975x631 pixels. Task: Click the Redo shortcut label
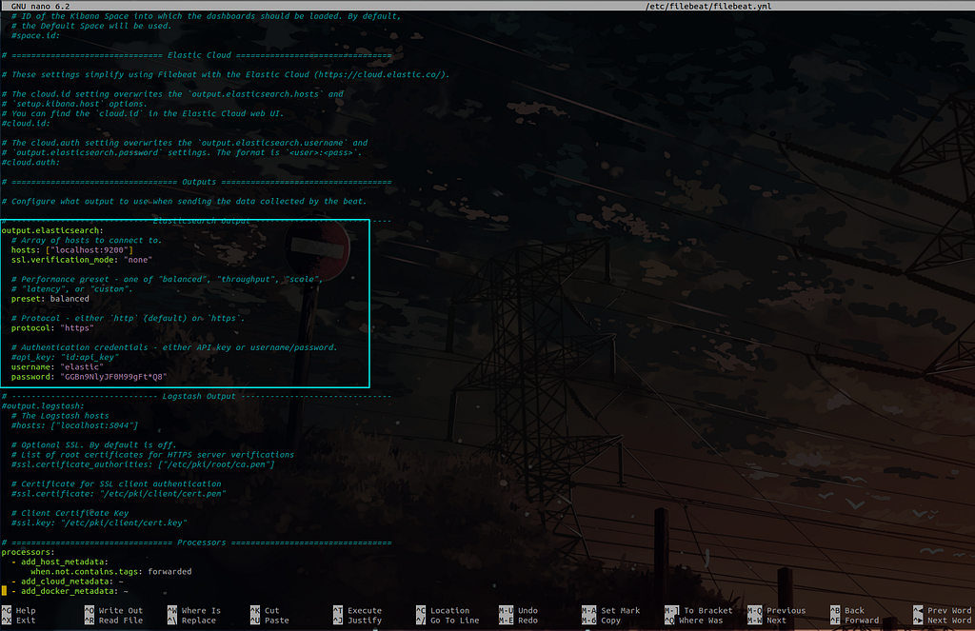coord(527,621)
